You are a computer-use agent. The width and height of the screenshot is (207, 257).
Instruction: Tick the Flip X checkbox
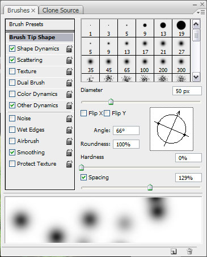pos(83,113)
